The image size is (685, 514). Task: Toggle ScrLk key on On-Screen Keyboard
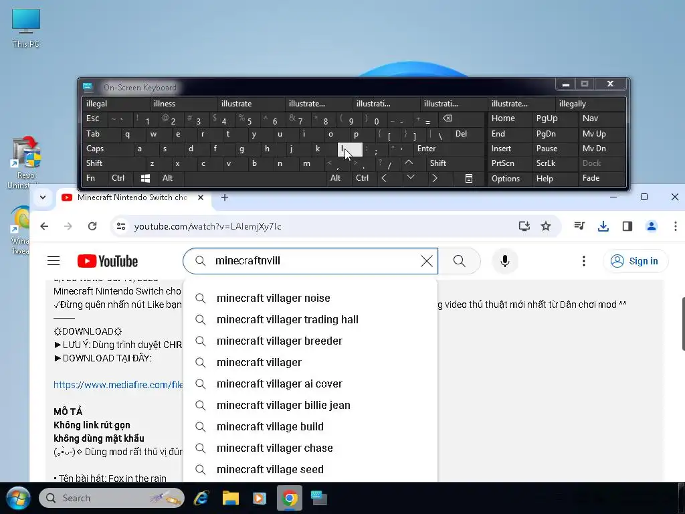tap(554, 163)
